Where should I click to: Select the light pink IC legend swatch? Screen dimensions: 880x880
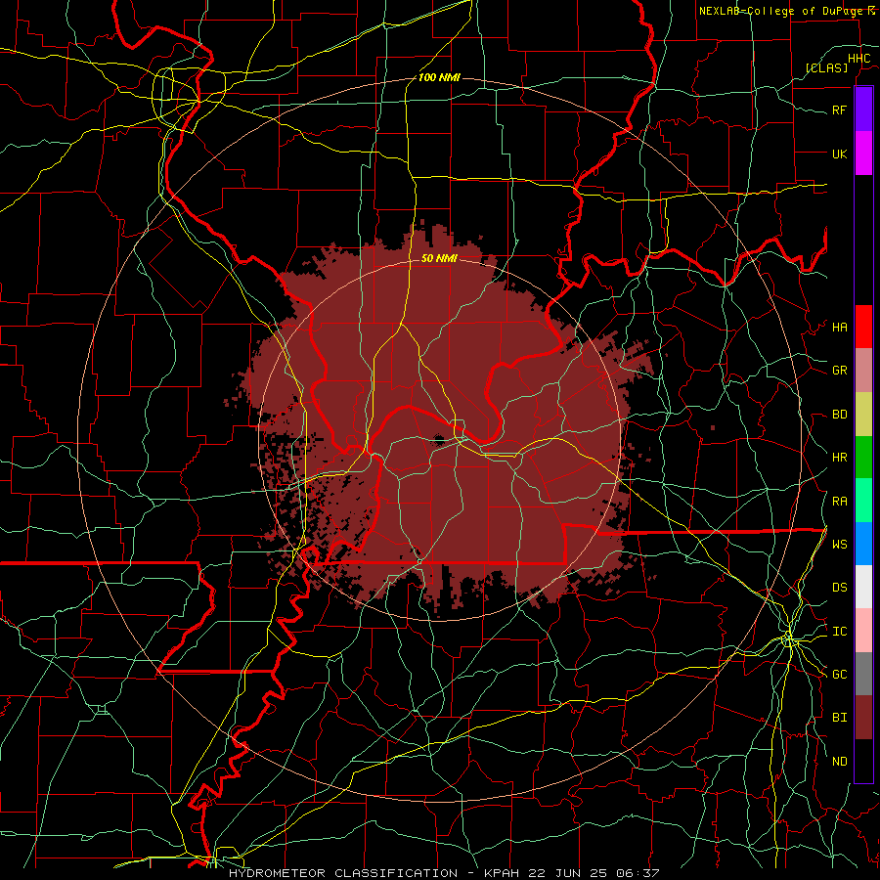[x=863, y=631]
